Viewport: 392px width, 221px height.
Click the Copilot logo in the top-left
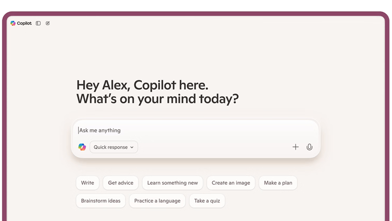pyautogui.click(x=13, y=23)
